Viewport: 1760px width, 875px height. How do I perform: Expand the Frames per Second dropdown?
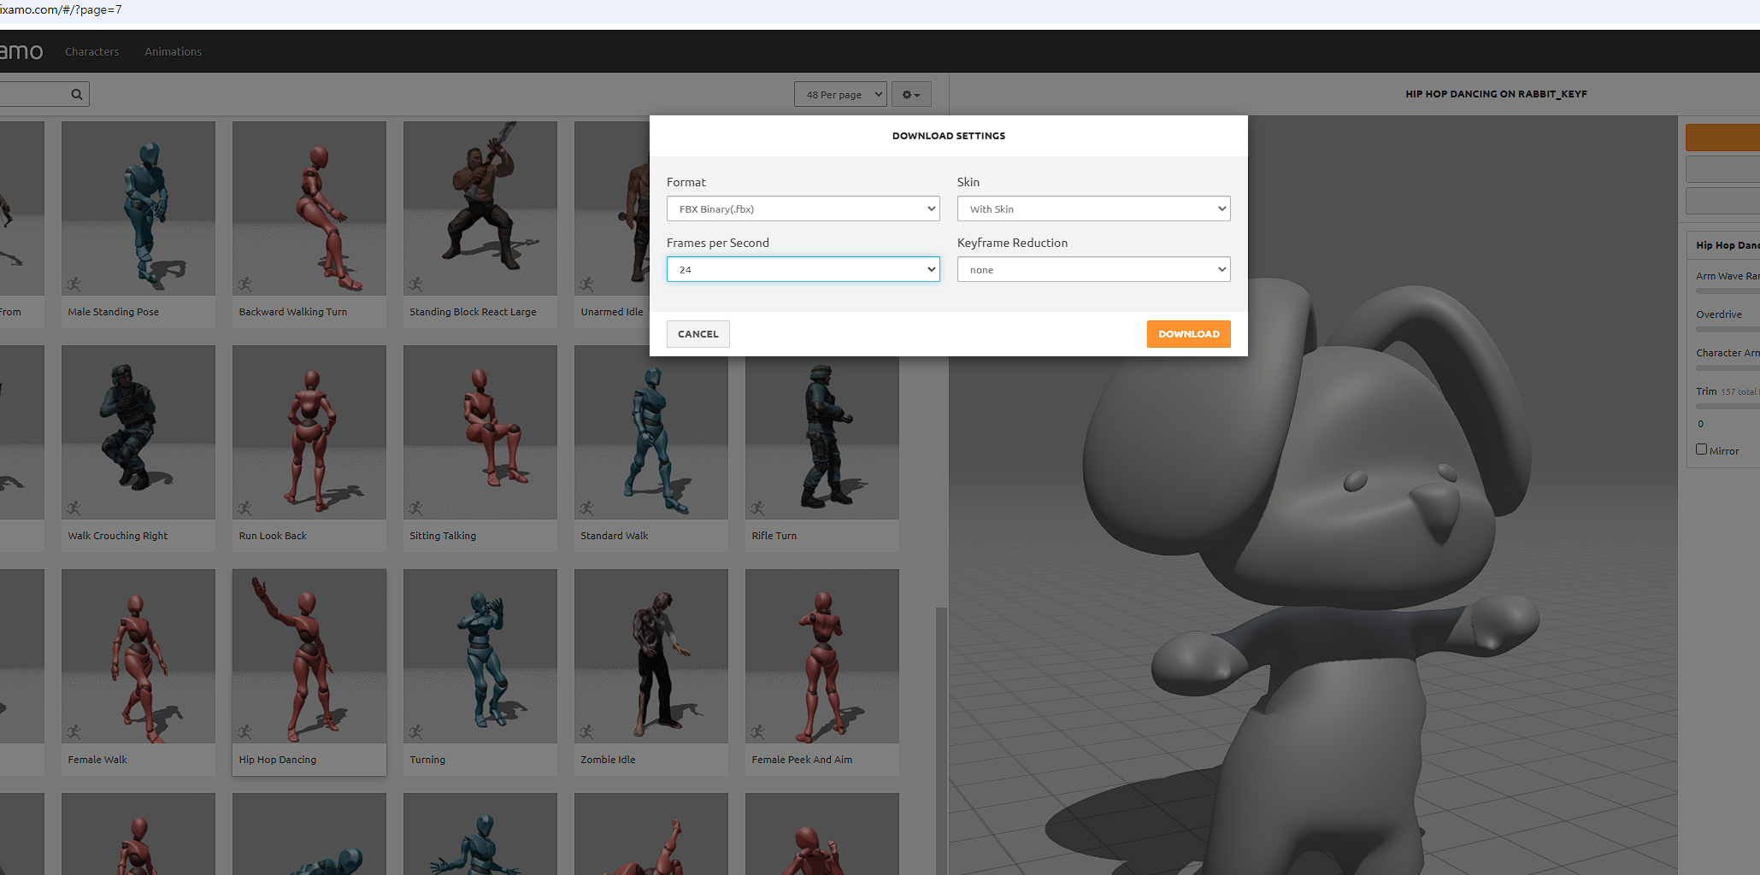coord(803,269)
